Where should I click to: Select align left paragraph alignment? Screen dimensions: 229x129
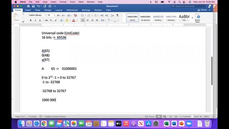[x=83, y=20]
